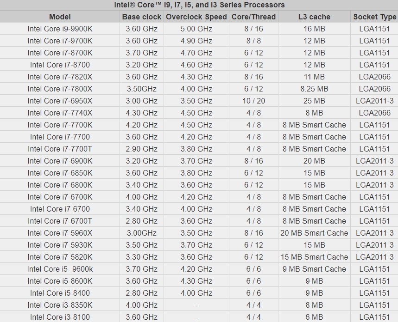
Task: Click the '20 MB' L3 cache of i7-6900K
Action: [x=314, y=161]
